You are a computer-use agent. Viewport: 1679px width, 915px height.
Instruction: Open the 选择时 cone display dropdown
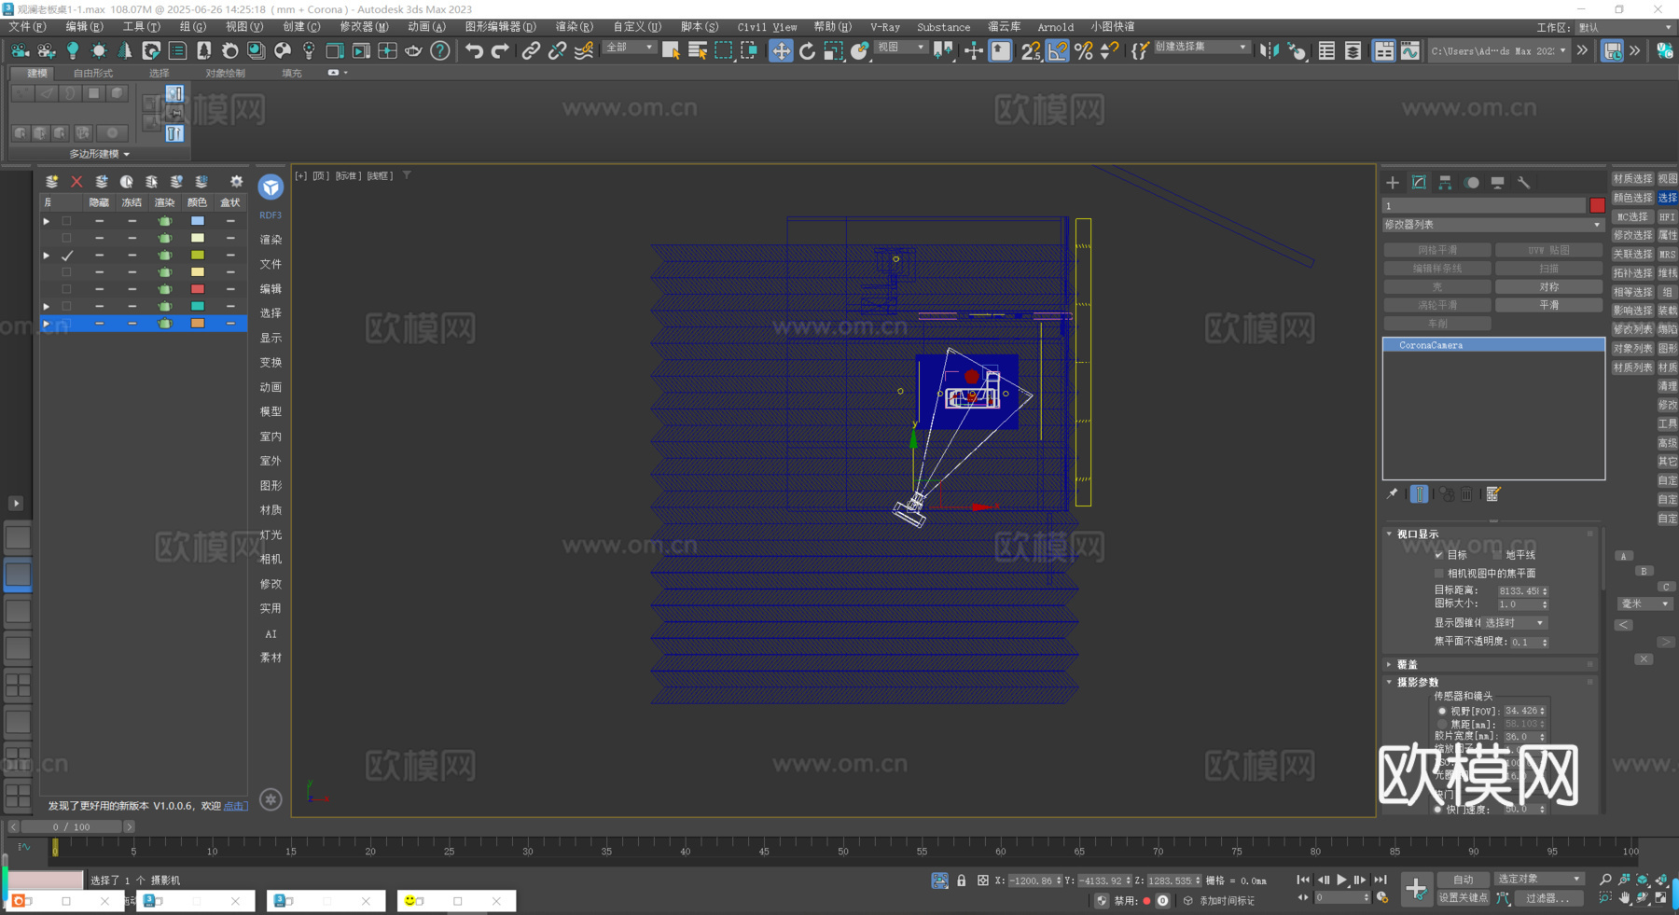tap(1515, 623)
